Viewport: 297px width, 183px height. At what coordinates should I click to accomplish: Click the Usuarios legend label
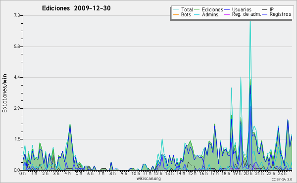pos(242,9)
